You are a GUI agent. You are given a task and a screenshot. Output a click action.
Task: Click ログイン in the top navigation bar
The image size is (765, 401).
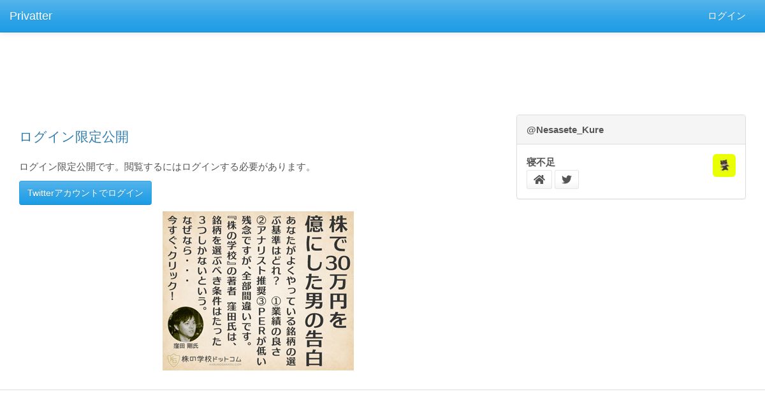(727, 16)
